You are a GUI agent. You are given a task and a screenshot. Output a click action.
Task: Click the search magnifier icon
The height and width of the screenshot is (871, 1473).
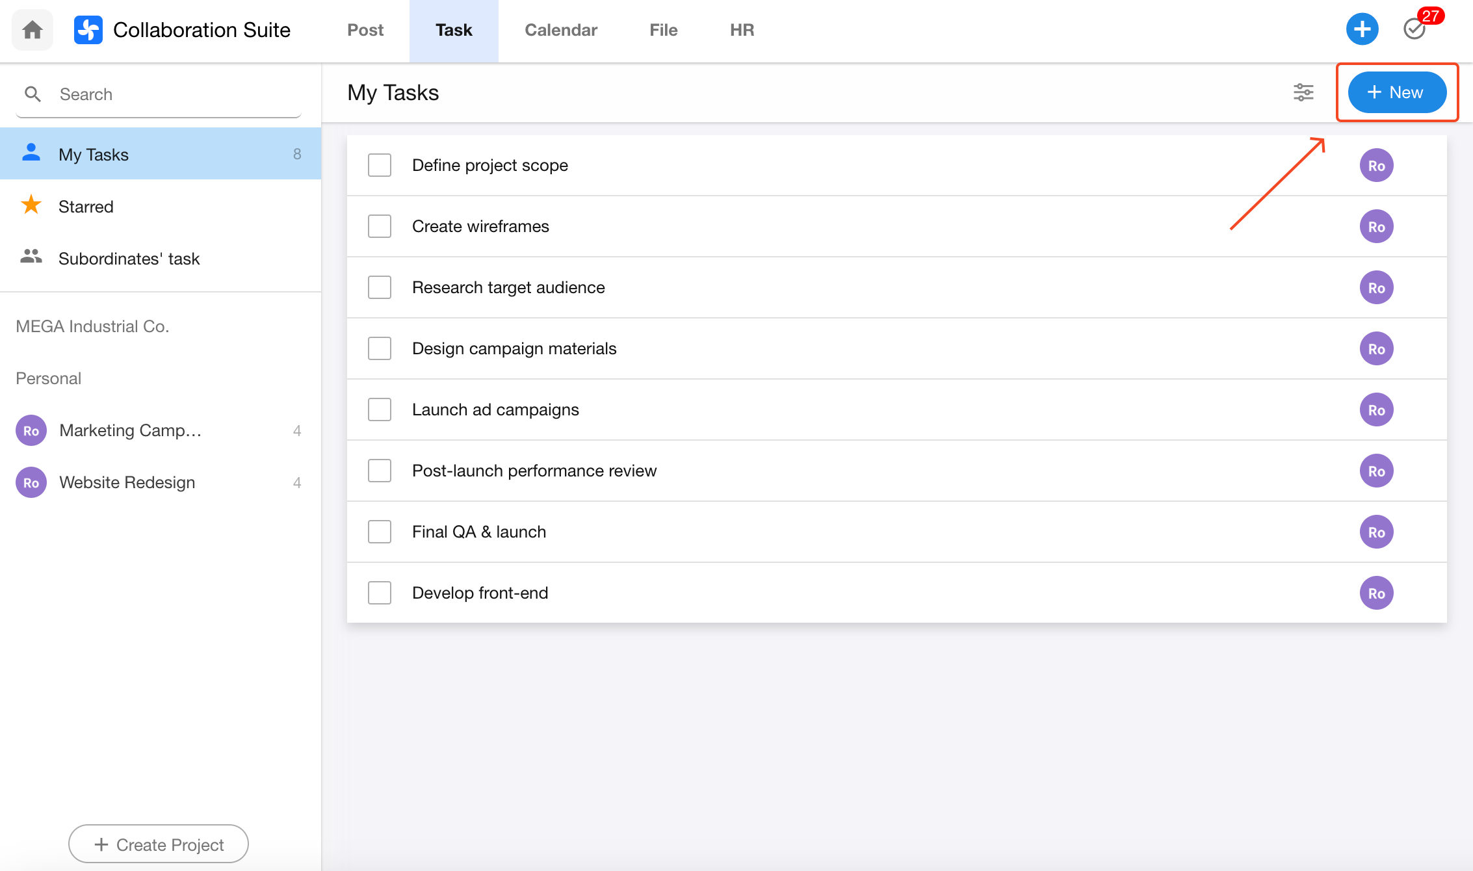pyautogui.click(x=33, y=94)
